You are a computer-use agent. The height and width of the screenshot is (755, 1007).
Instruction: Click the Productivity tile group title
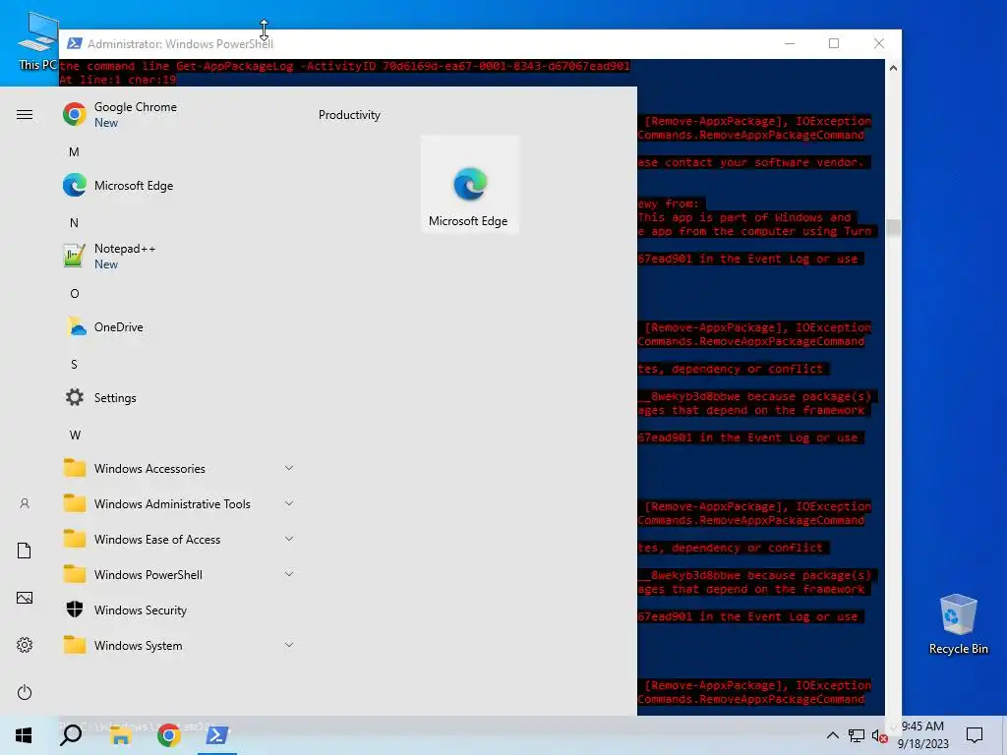349,115
